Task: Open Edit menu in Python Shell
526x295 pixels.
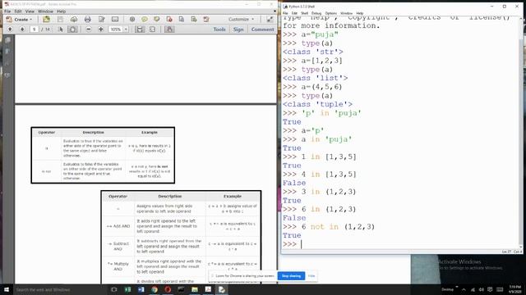Action: (x=294, y=13)
